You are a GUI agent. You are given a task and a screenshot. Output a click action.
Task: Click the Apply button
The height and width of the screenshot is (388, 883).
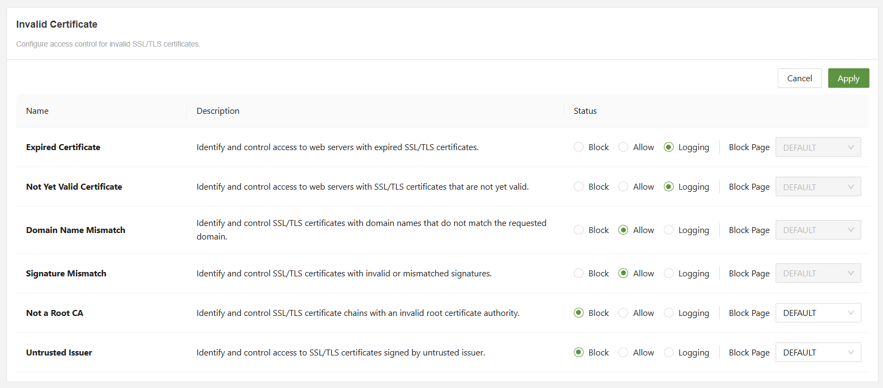click(848, 78)
